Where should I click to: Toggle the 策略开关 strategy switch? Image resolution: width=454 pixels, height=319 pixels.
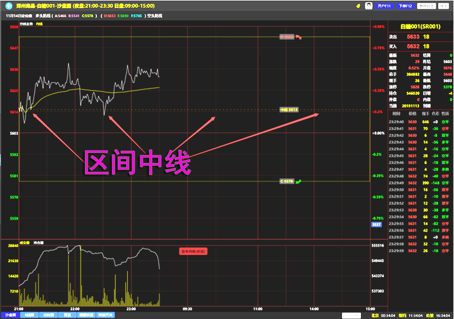[106, 315]
